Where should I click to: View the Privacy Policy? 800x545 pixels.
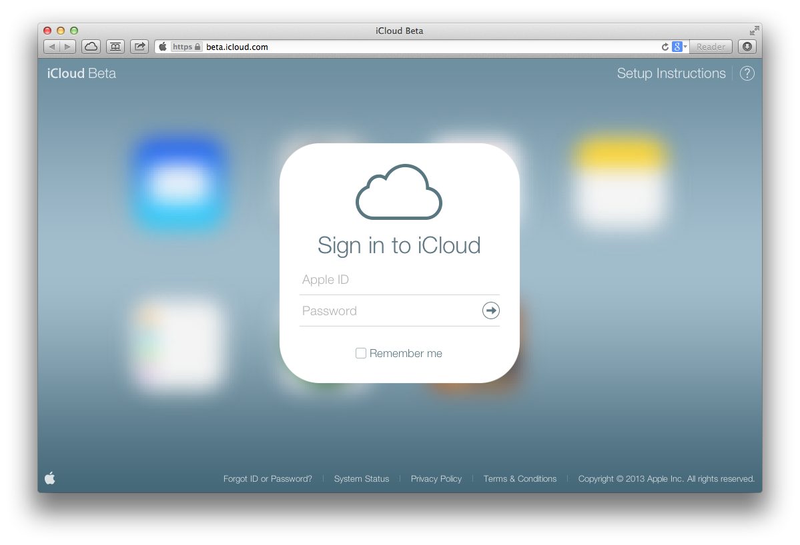436,478
